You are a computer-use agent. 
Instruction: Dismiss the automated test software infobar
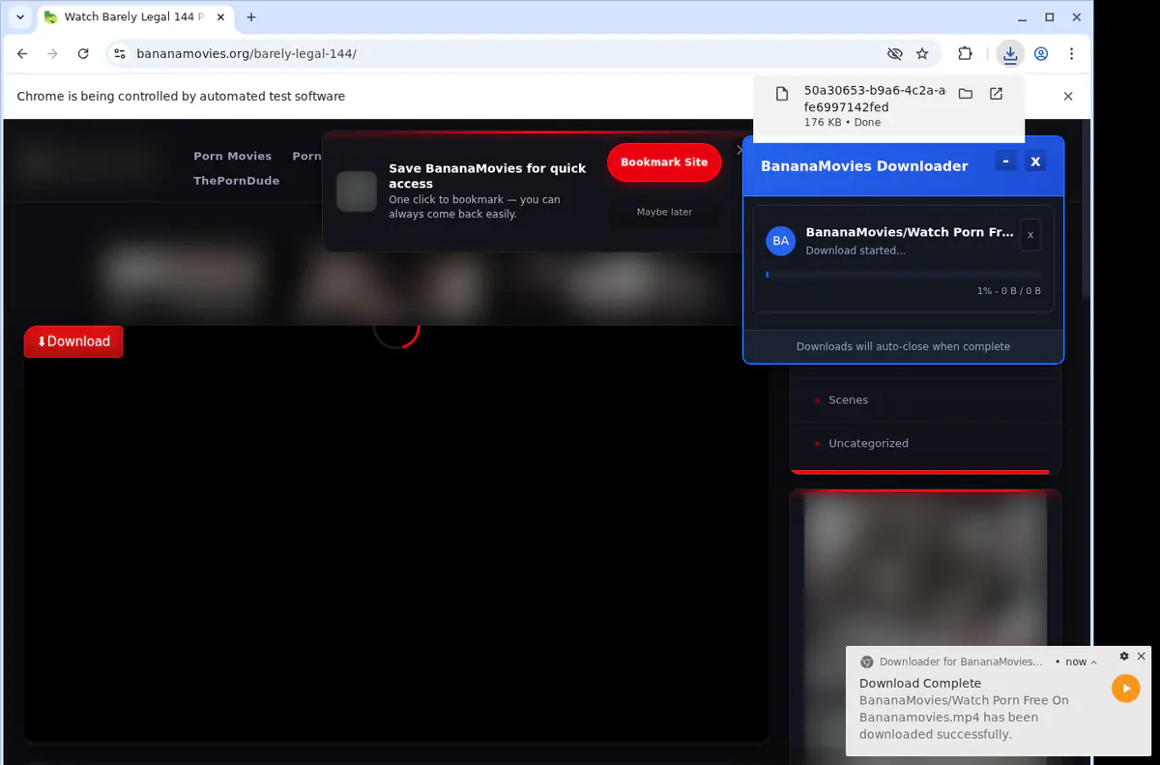pos(1068,96)
